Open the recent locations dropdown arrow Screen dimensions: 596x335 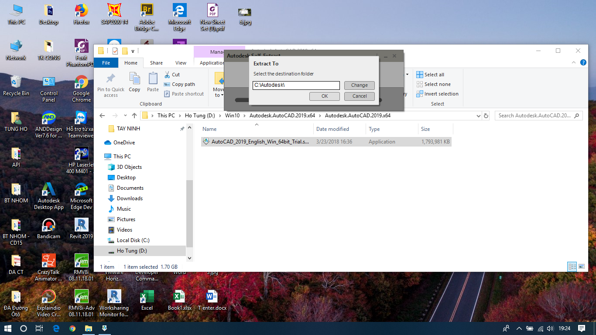[125, 116]
